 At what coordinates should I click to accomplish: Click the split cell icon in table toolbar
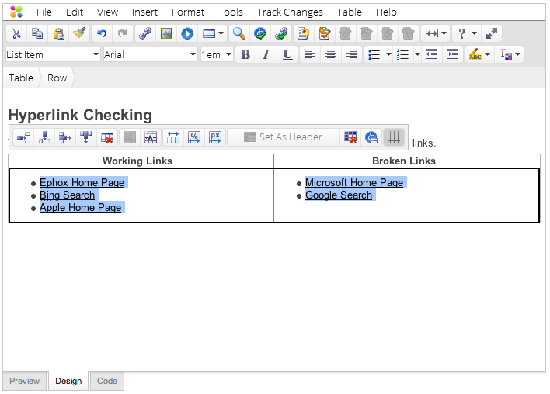coord(151,137)
